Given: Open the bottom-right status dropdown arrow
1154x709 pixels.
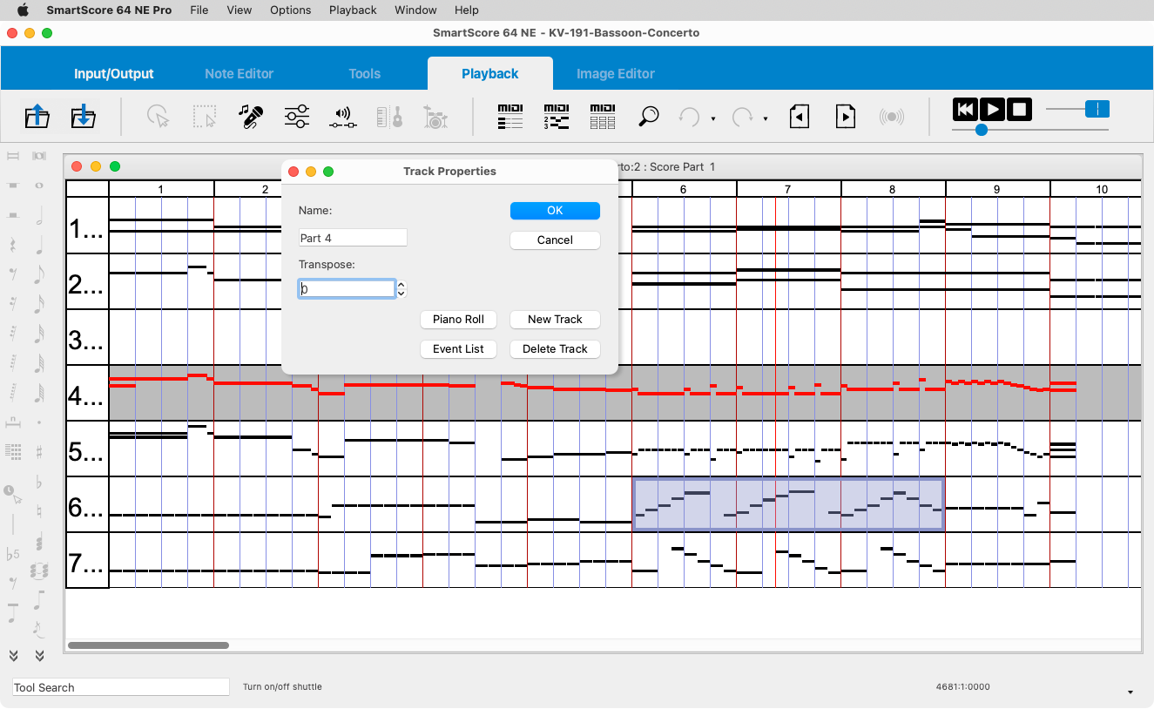Looking at the screenshot, I should tap(1130, 692).
